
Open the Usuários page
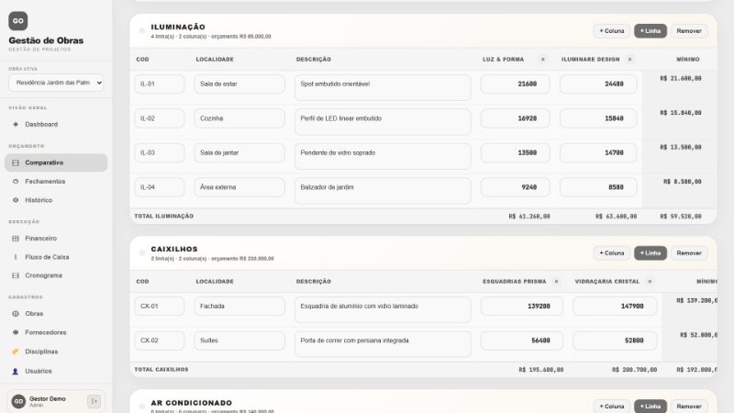pos(56,372)
